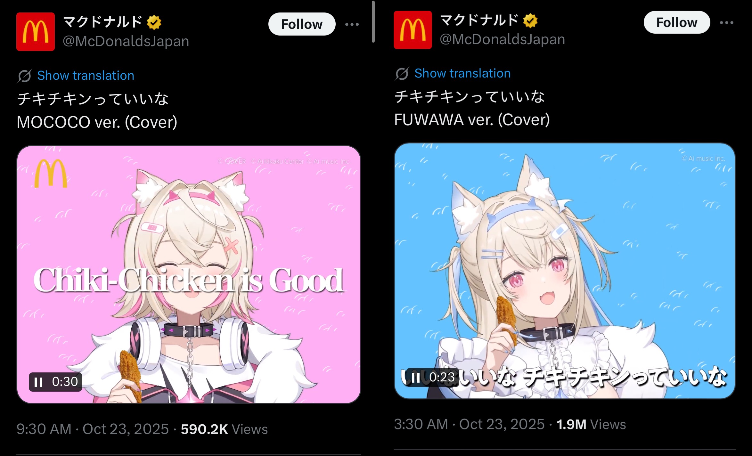752x456 pixels.
Task: Click translation icon on right post
Action: [402, 74]
